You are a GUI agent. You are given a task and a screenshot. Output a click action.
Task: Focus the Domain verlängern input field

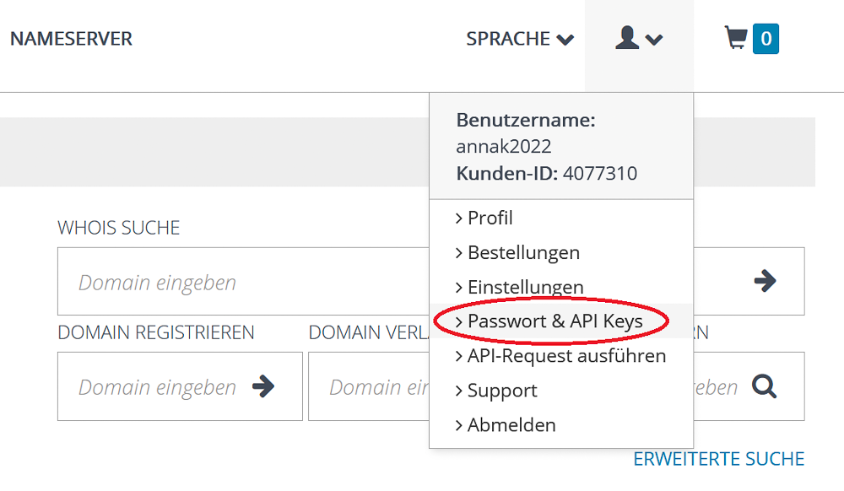(369, 386)
